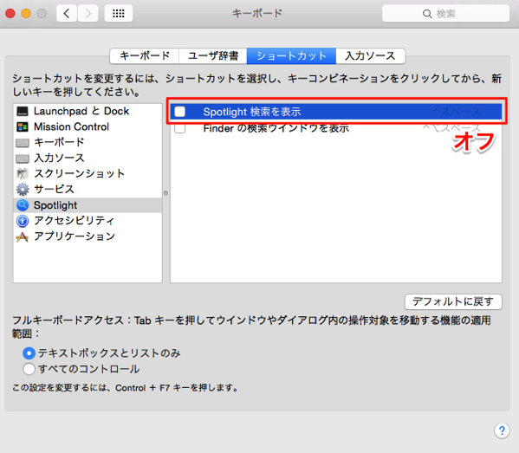Toggle Finder の検索ウインドウを表示 checkbox
Image resolution: width=519 pixels, height=453 pixels.
tap(179, 127)
